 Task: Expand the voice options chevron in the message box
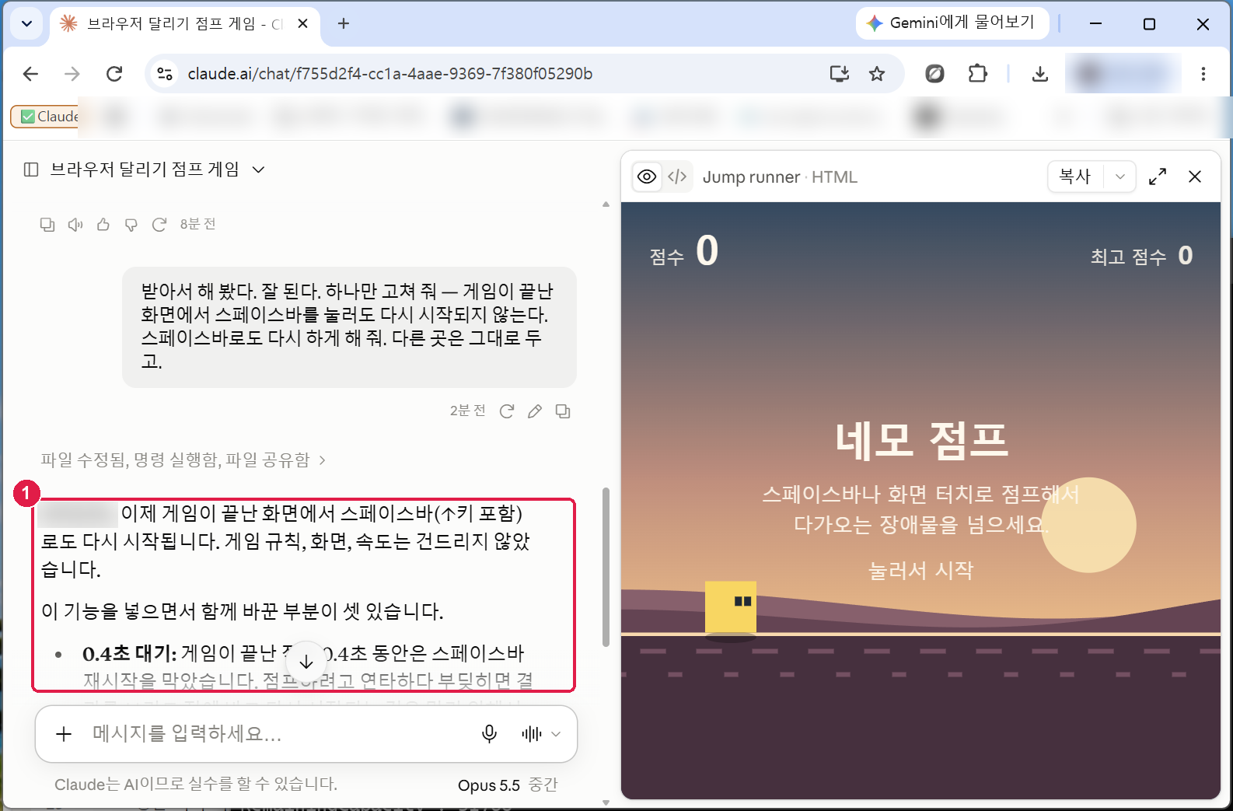[x=556, y=734]
